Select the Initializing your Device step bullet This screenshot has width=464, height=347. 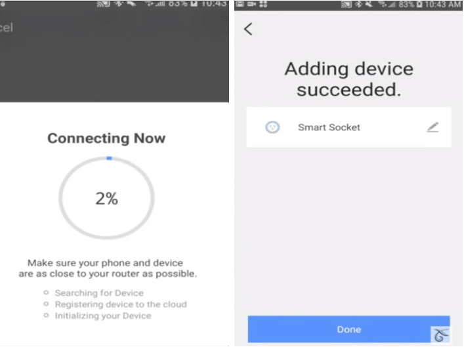coord(46,315)
